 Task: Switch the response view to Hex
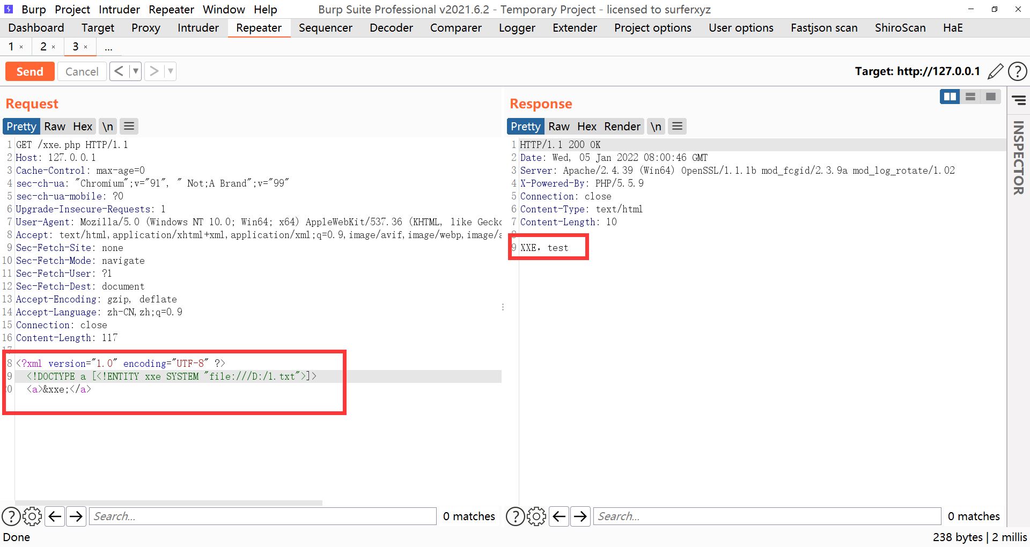(586, 126)
